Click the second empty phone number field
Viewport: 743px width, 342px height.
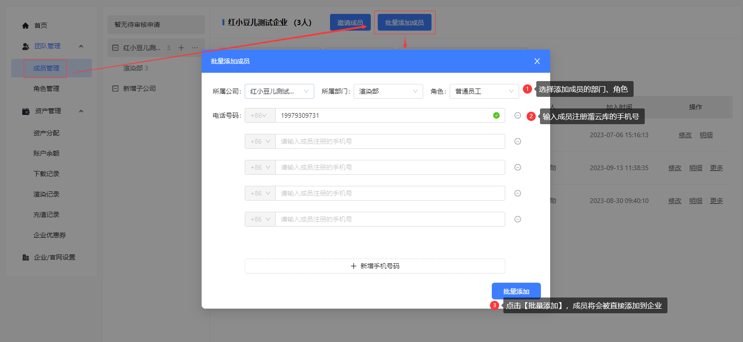(x=390, y=141)
